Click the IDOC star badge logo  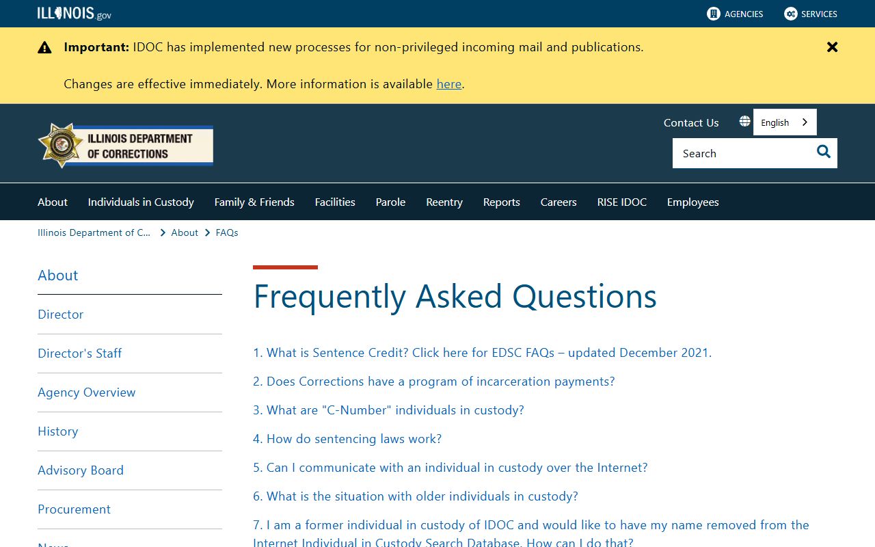click(61, 145)
